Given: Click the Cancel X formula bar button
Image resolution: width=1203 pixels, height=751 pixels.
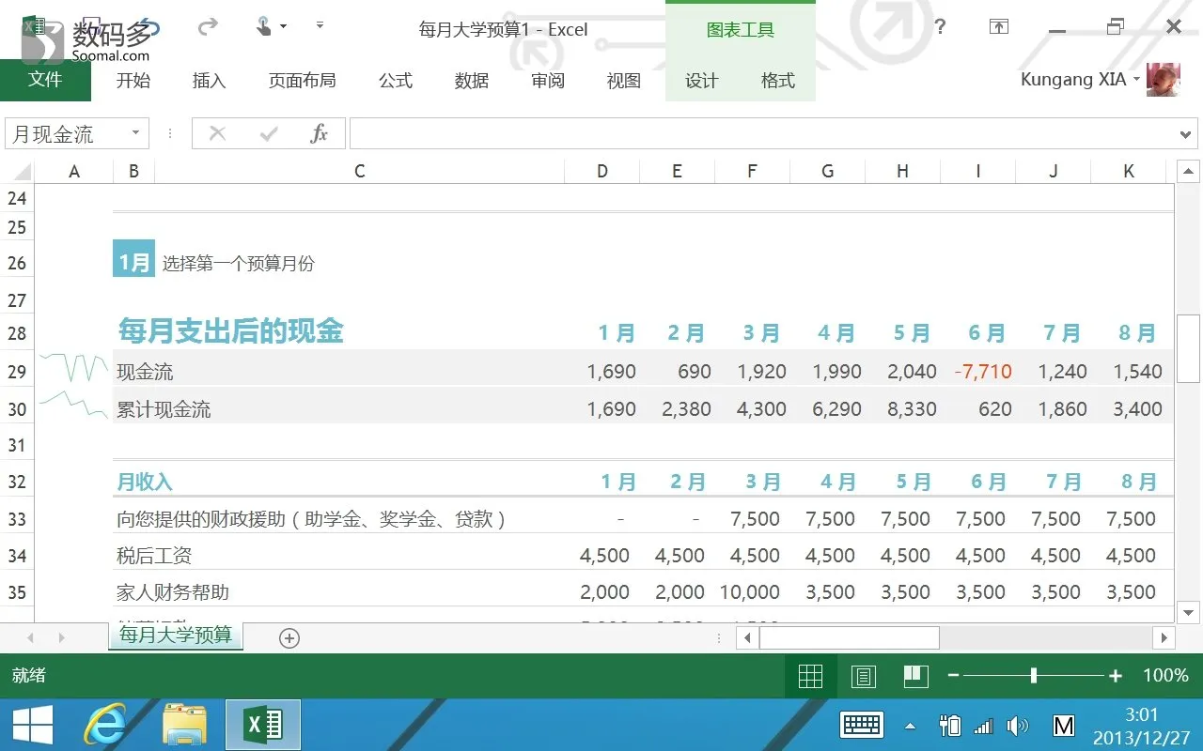Looking at the screenshot, I should pos(217,133).
